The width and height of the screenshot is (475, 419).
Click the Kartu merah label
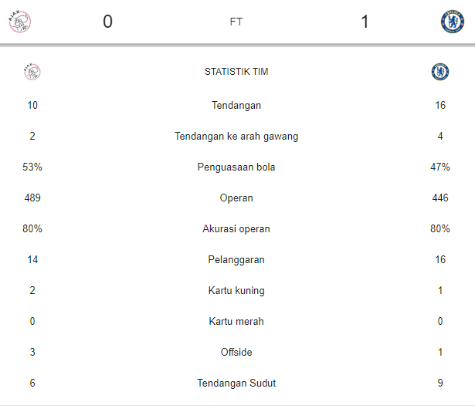(236, 322)
